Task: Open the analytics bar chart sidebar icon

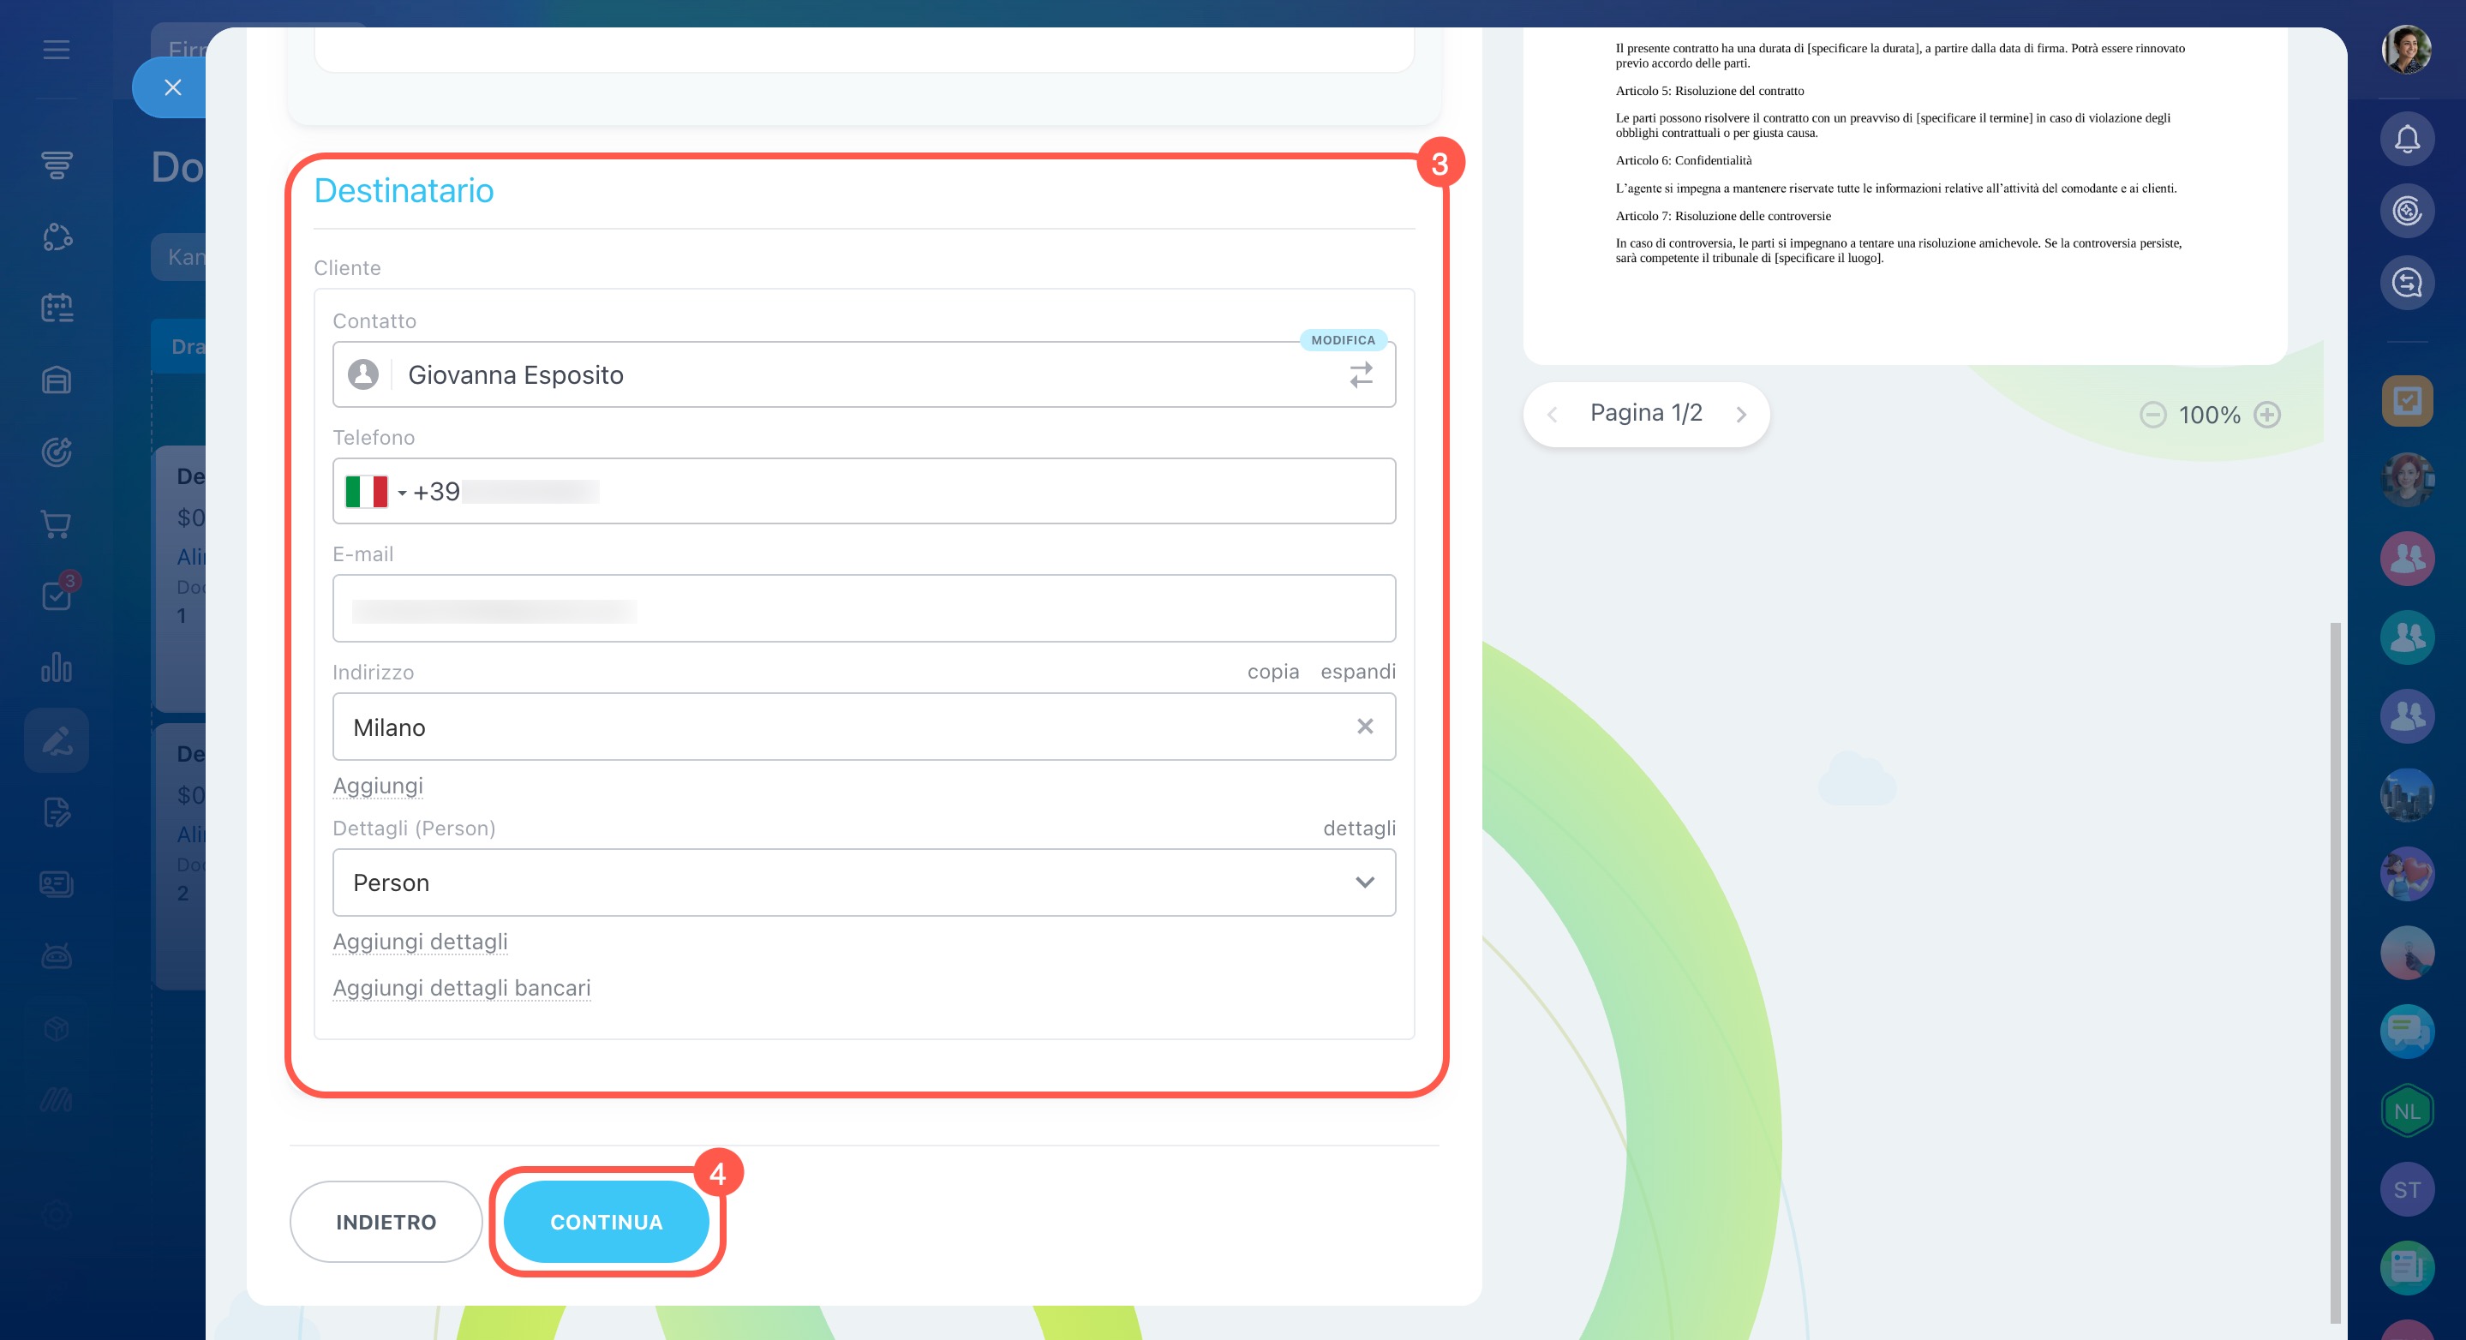Action: [57, 667]
